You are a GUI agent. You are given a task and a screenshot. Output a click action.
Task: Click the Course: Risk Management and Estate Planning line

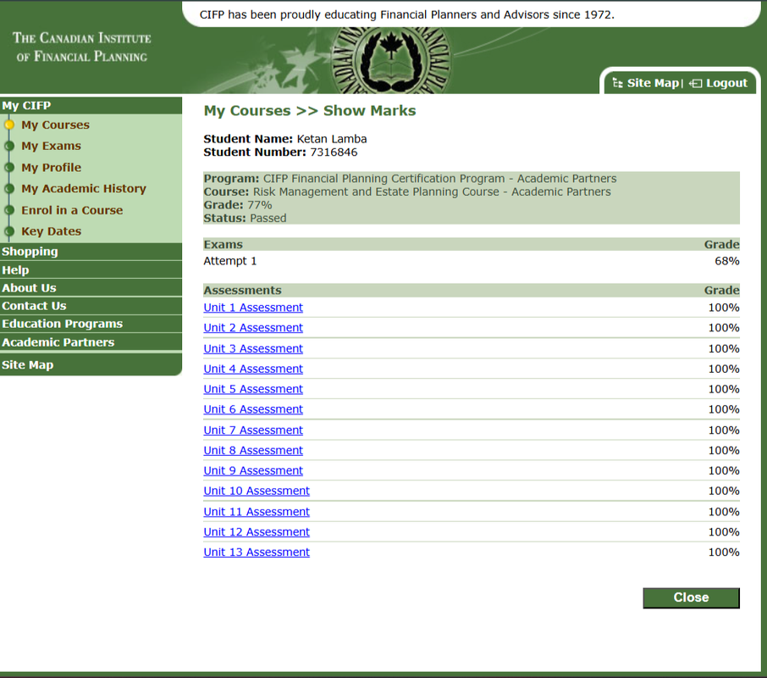pos(407,192)
